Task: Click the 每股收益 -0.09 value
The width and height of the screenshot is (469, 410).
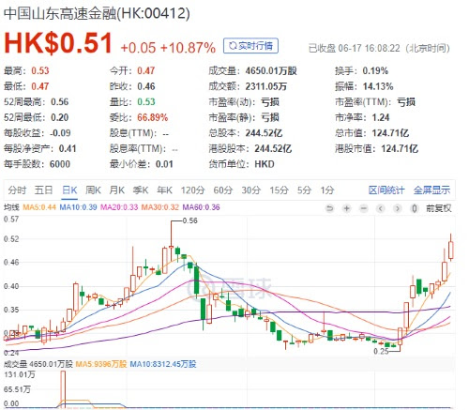Action: point(60,133)
